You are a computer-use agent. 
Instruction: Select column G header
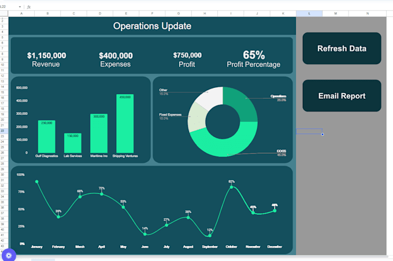pos(179,13)
